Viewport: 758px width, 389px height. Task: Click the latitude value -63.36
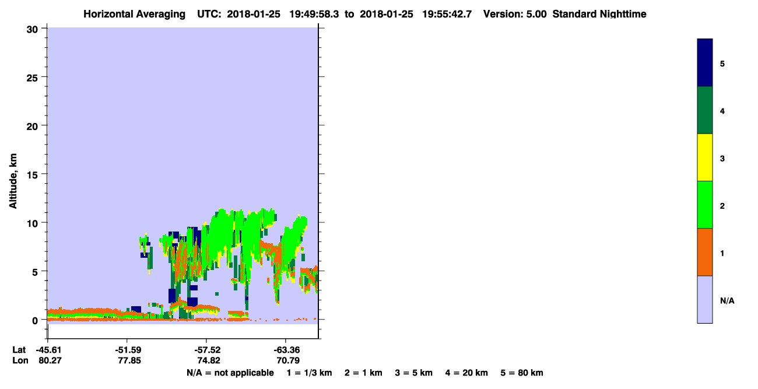286,350
